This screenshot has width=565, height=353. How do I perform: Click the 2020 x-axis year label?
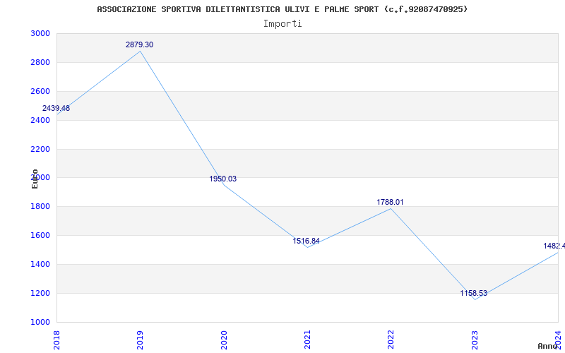pos(223,340)
